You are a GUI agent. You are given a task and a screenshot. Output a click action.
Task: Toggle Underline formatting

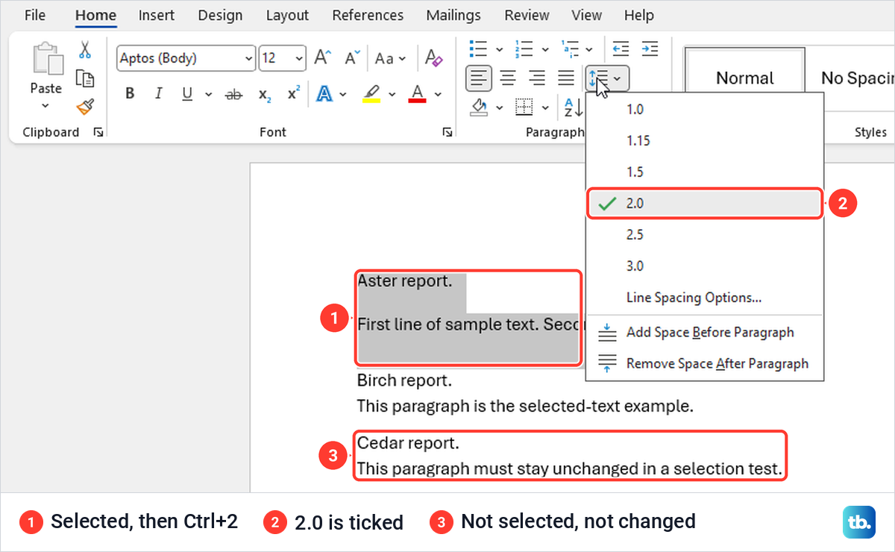coord(187,94)
